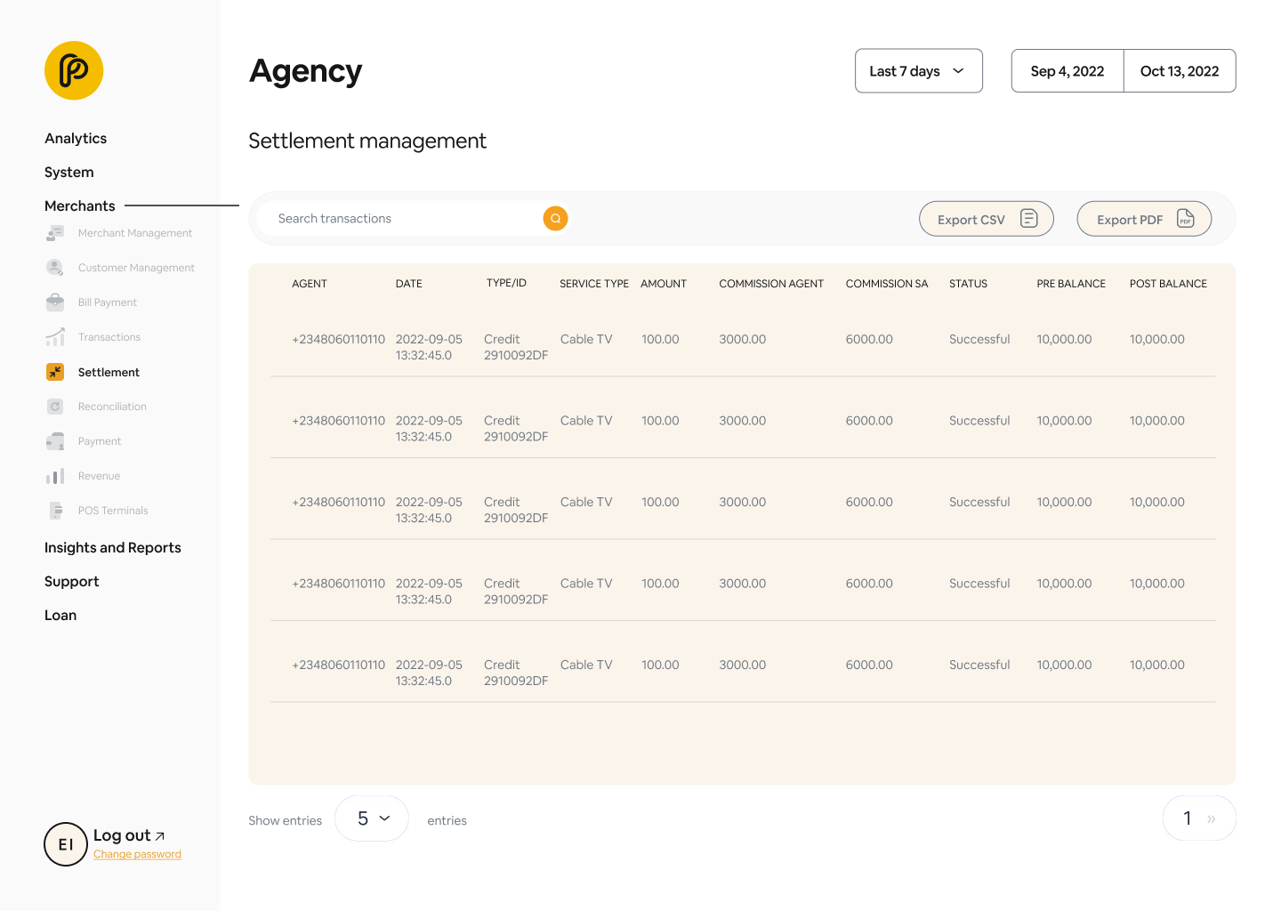Go to Revenue page
The width and height of the screenshot is (1281, 911).
[99, 476]
